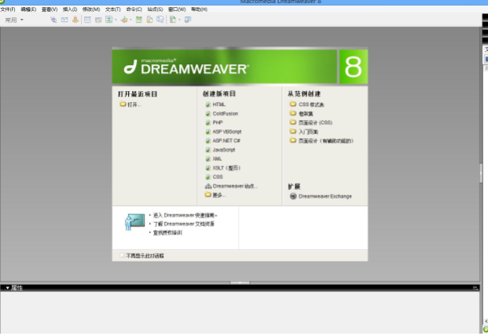Insert a hyperlink from the Common toolbar
The width and height of the screenshot is (488, 336).
tap(53, 20)
